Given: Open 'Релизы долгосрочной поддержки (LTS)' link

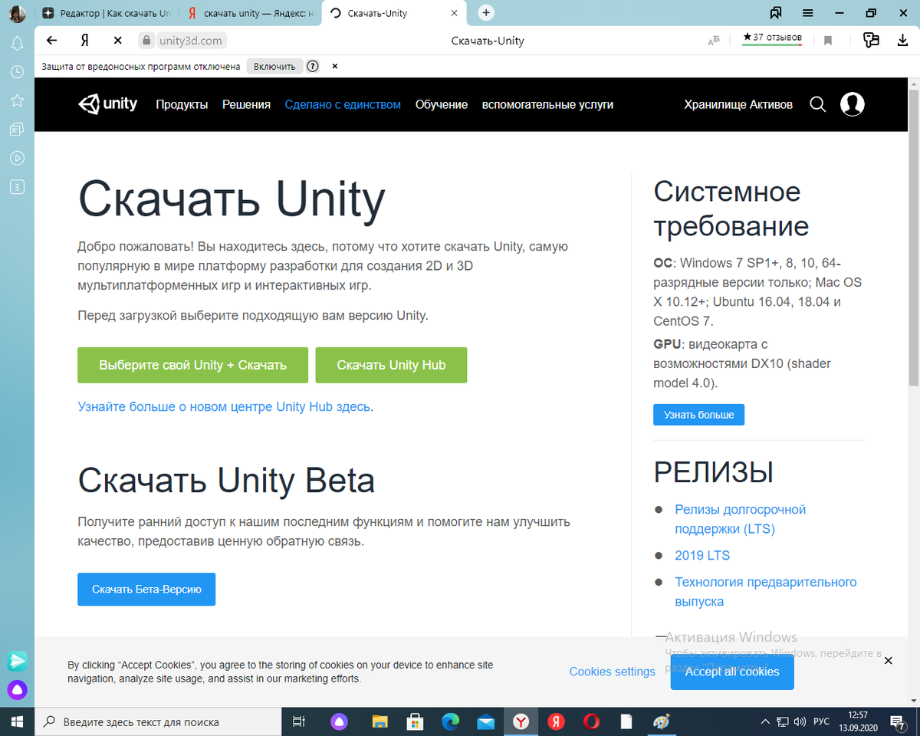Looking at the screenshot, I should [x=740, y=519].
